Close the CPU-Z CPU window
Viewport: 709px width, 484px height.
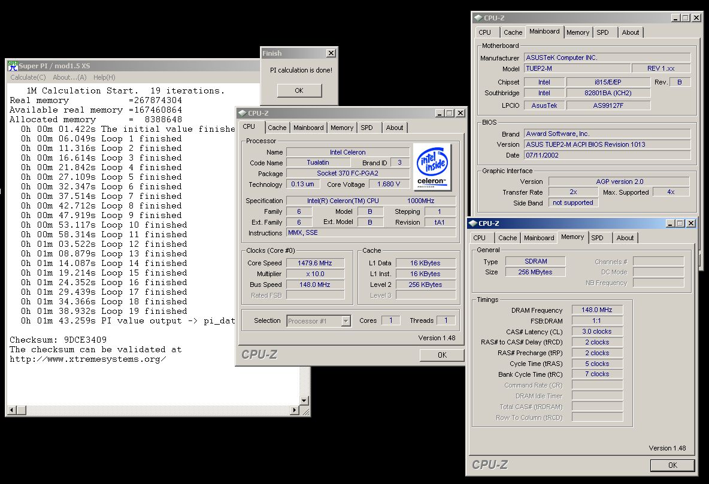(x=460, y=113)
